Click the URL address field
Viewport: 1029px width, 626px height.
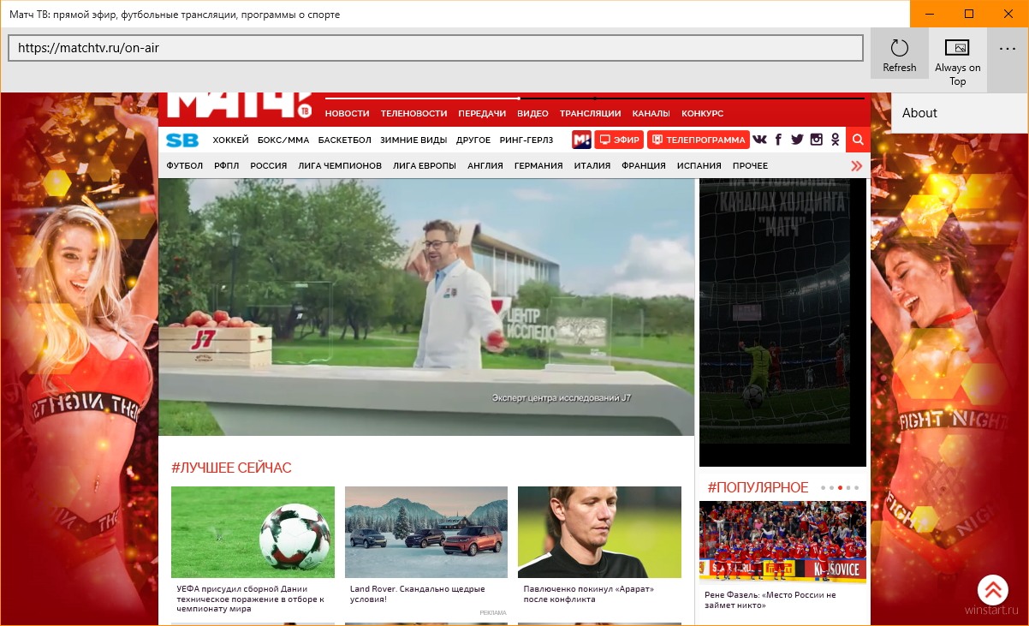click(436, 48)
